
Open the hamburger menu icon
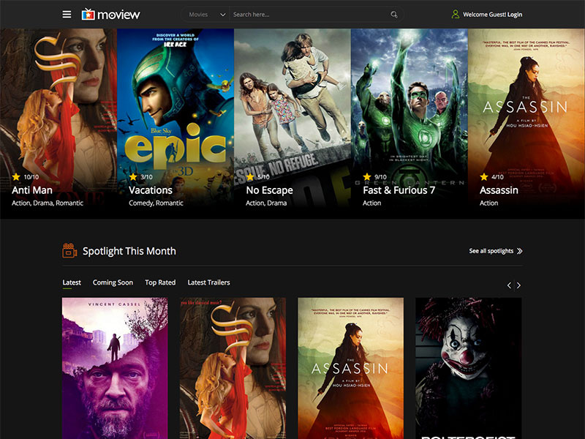(67, 15)
